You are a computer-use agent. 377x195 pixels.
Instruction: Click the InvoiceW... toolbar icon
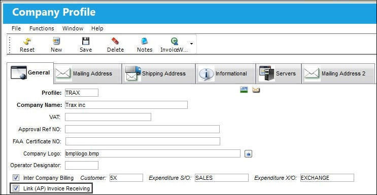point(175,45)
